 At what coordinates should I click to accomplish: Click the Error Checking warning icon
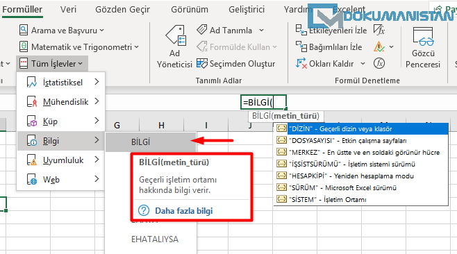point(379,46)
